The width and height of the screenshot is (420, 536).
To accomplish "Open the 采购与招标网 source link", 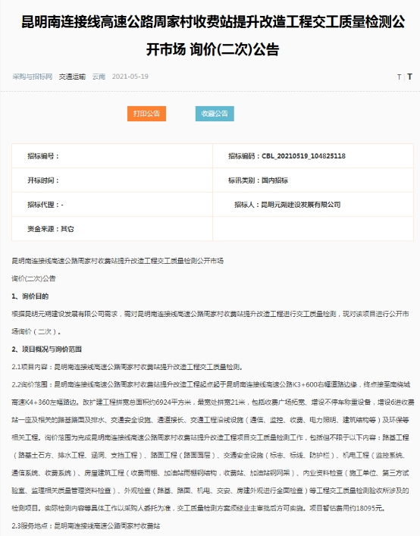I will [x=33, y=77].
